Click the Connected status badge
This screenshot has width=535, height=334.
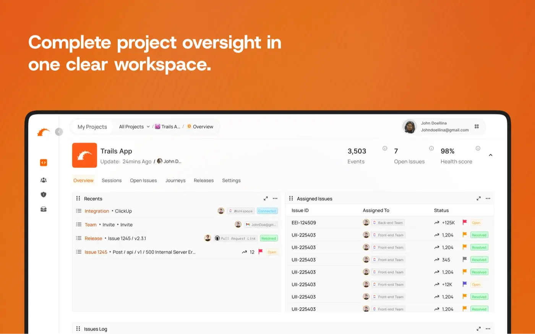pyautogui.click(x=267, y=211)
